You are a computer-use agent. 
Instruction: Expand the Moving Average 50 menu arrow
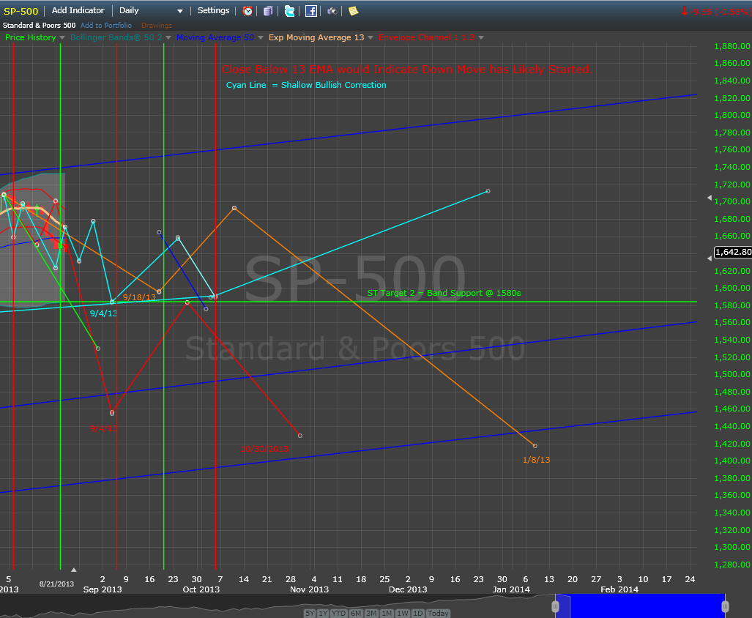coord(261,37)
